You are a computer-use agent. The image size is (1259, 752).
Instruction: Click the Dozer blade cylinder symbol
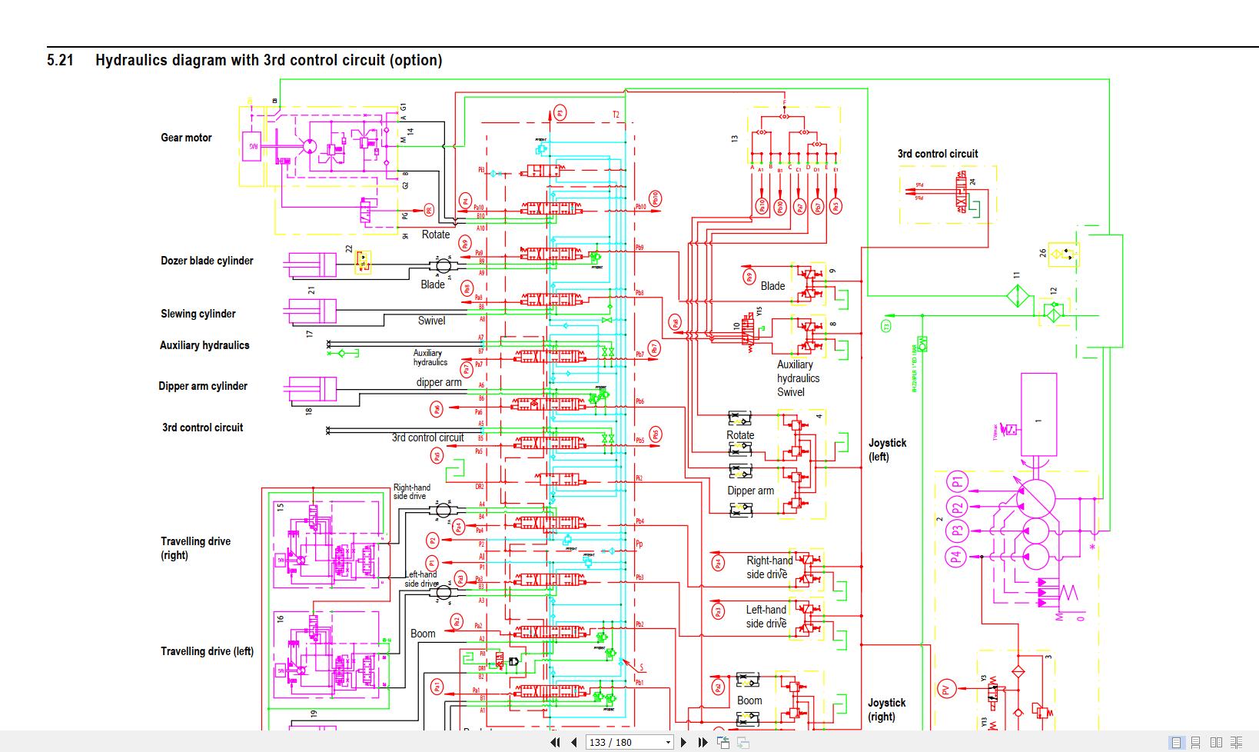pos(312,265)
